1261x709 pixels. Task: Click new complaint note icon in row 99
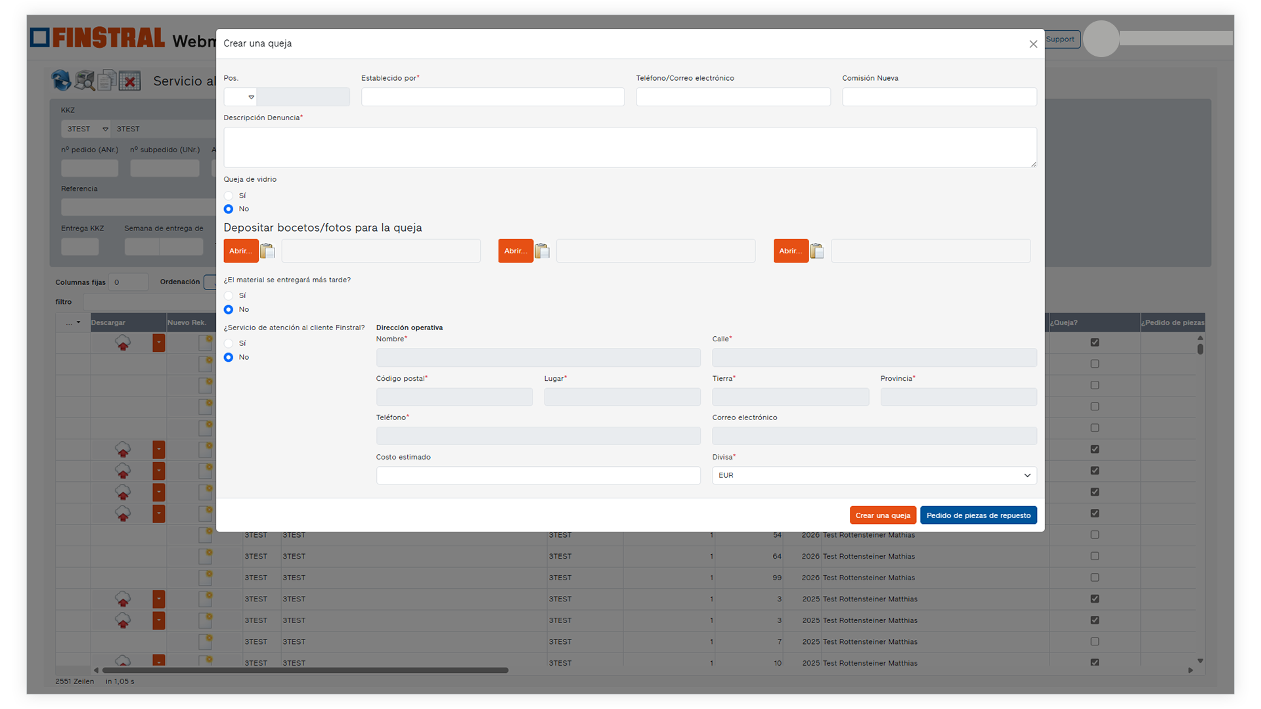[206, 578]
